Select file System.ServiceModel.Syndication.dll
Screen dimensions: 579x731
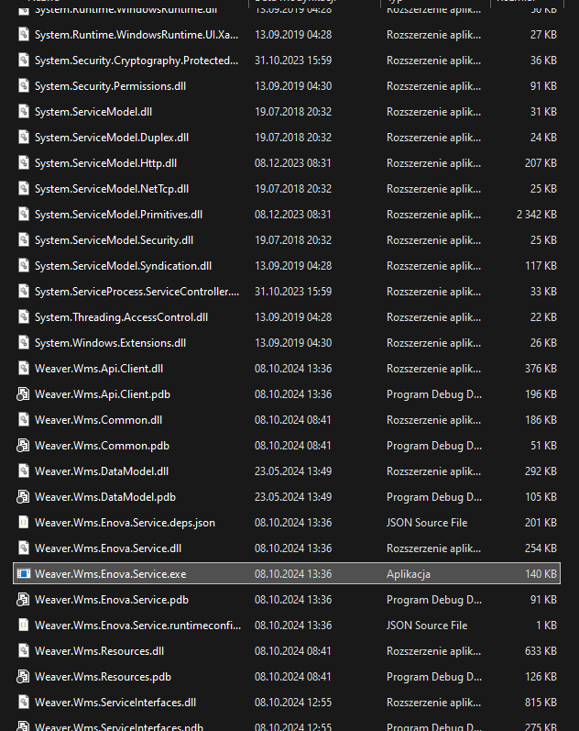[x=124, y=266]
